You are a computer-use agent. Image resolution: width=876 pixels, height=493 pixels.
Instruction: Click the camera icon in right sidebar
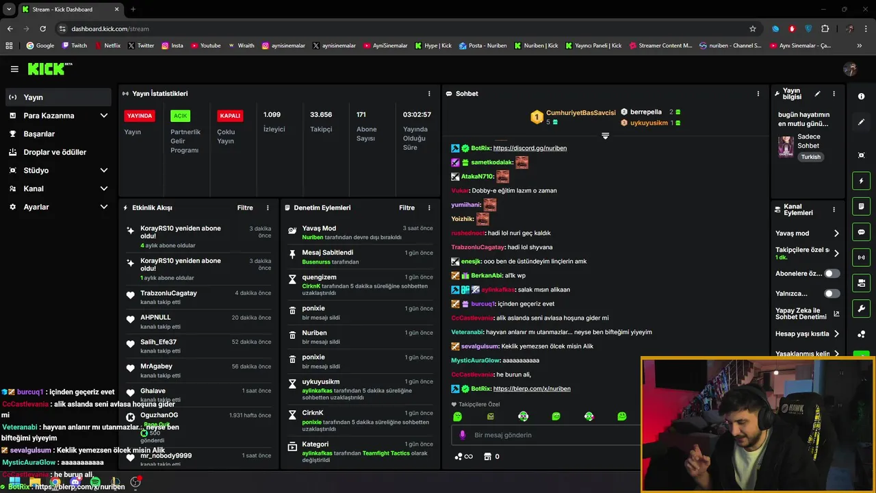[x=861, y=283]
